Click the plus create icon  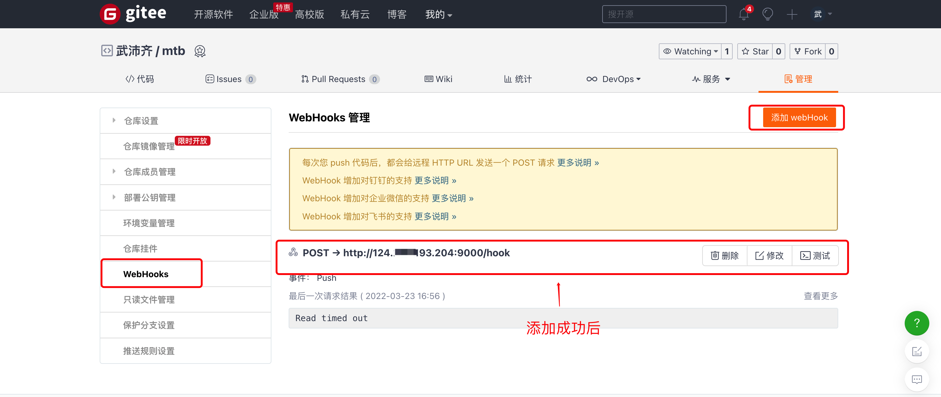pos(791,15)
